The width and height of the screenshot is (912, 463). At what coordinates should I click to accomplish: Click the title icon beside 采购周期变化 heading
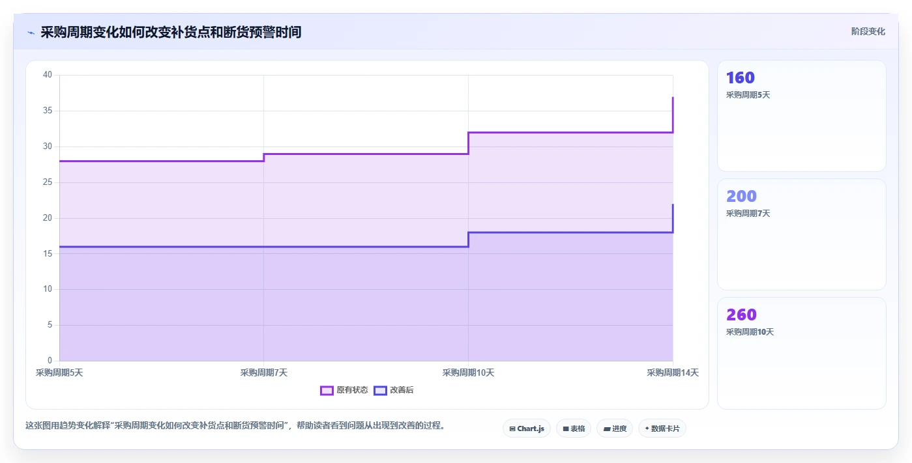pyautogui.click(x=31, y=33)
